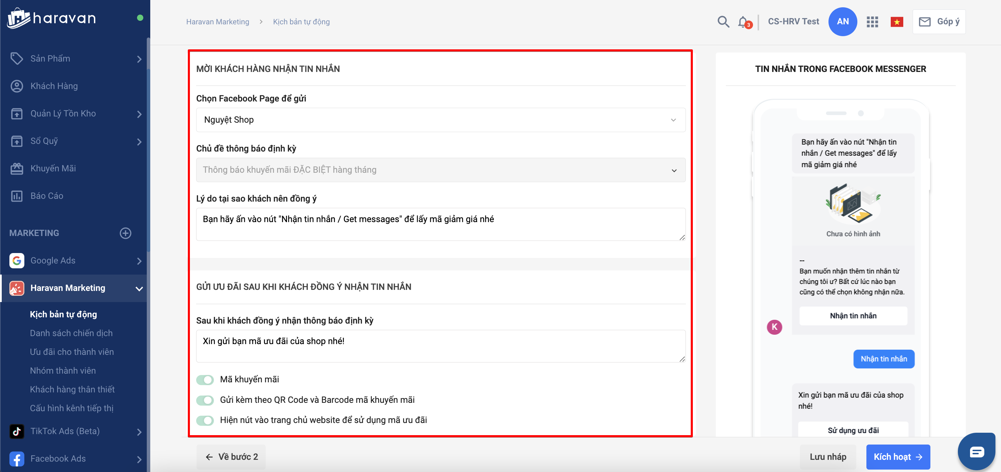Click Kịch bản tự động breadcrumb link

coord(301,22)
